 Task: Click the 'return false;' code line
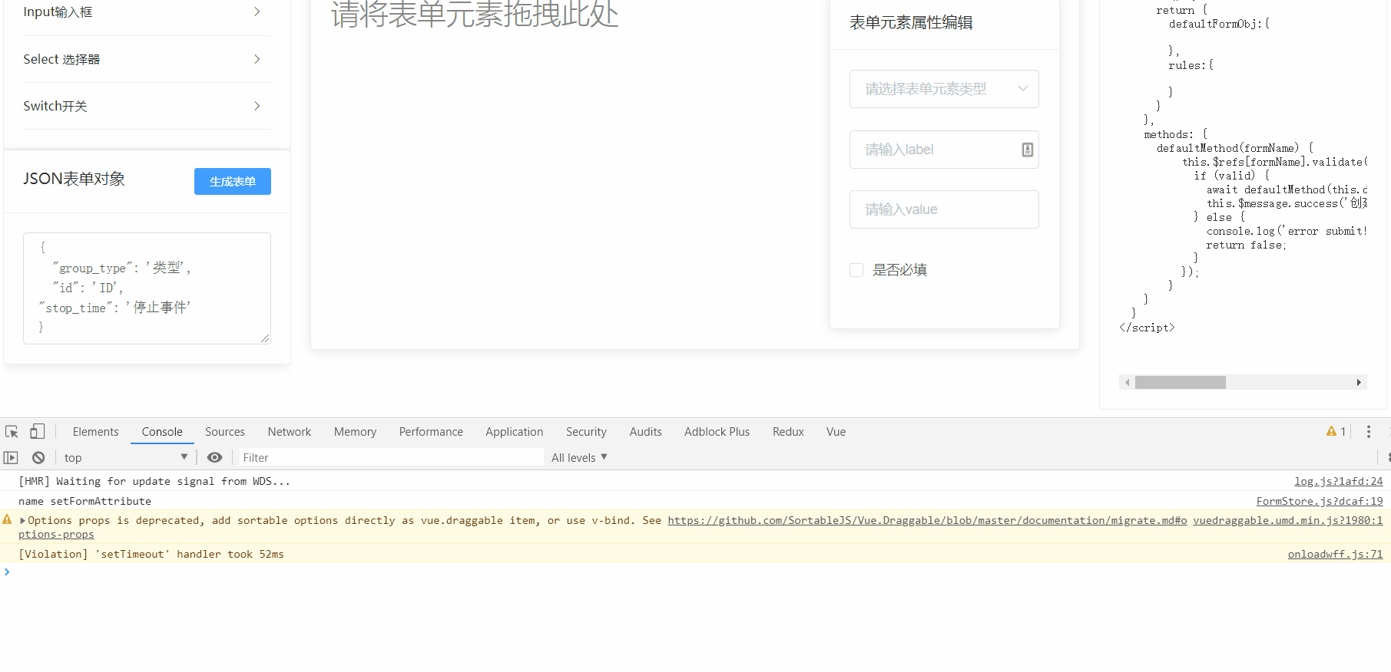[x=1246, y=245]
